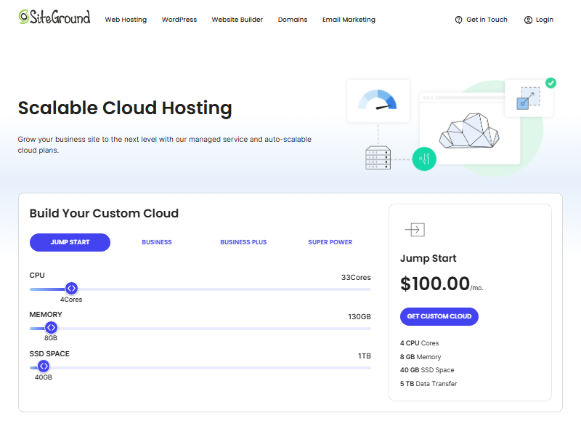Click the SiteGround logo
The height and width of the screenshot is (429, 581).
[x=54, y=16]
